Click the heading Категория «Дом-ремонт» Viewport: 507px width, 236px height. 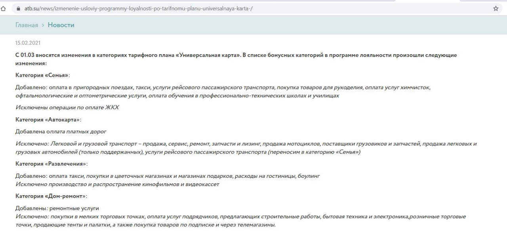[x=51, y=196]
